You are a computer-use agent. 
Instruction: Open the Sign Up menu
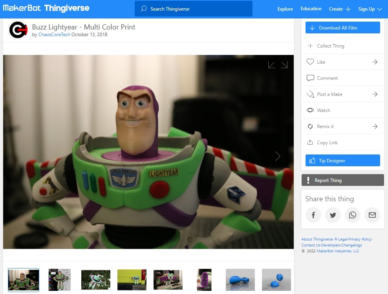pos(370,9)
